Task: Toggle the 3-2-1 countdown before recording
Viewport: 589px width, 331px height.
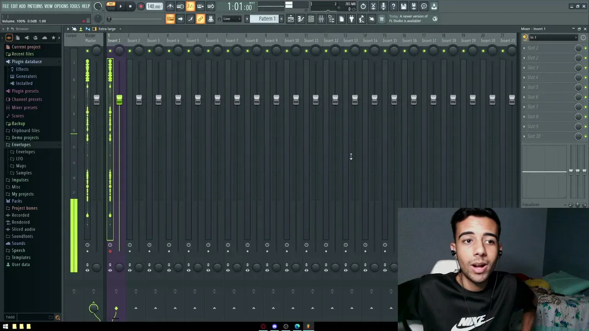Action: (x=190, y=6)
